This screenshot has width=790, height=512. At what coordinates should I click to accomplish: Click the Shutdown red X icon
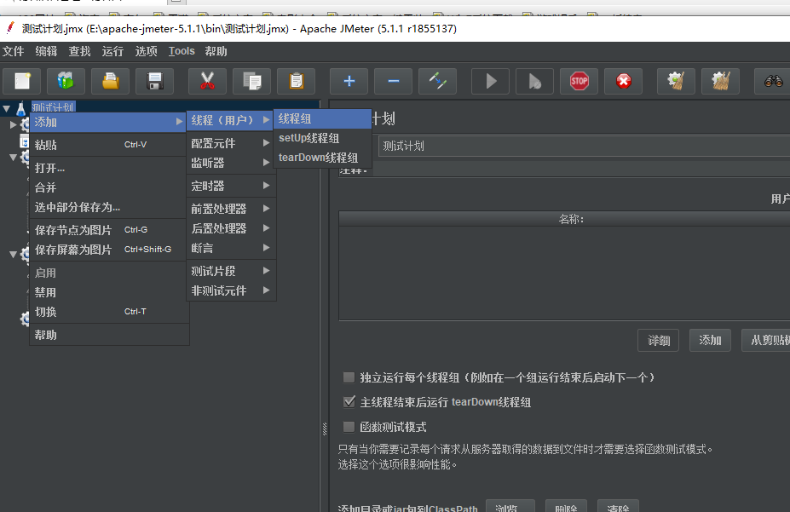(624, 81)
